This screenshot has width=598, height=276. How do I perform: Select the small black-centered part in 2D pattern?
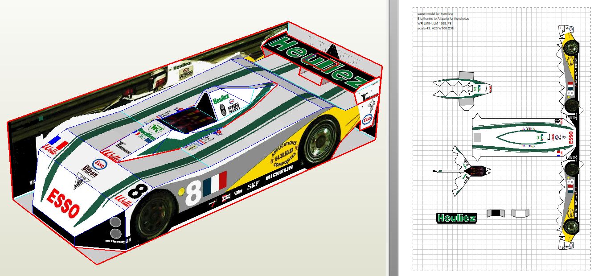[495, 214]
